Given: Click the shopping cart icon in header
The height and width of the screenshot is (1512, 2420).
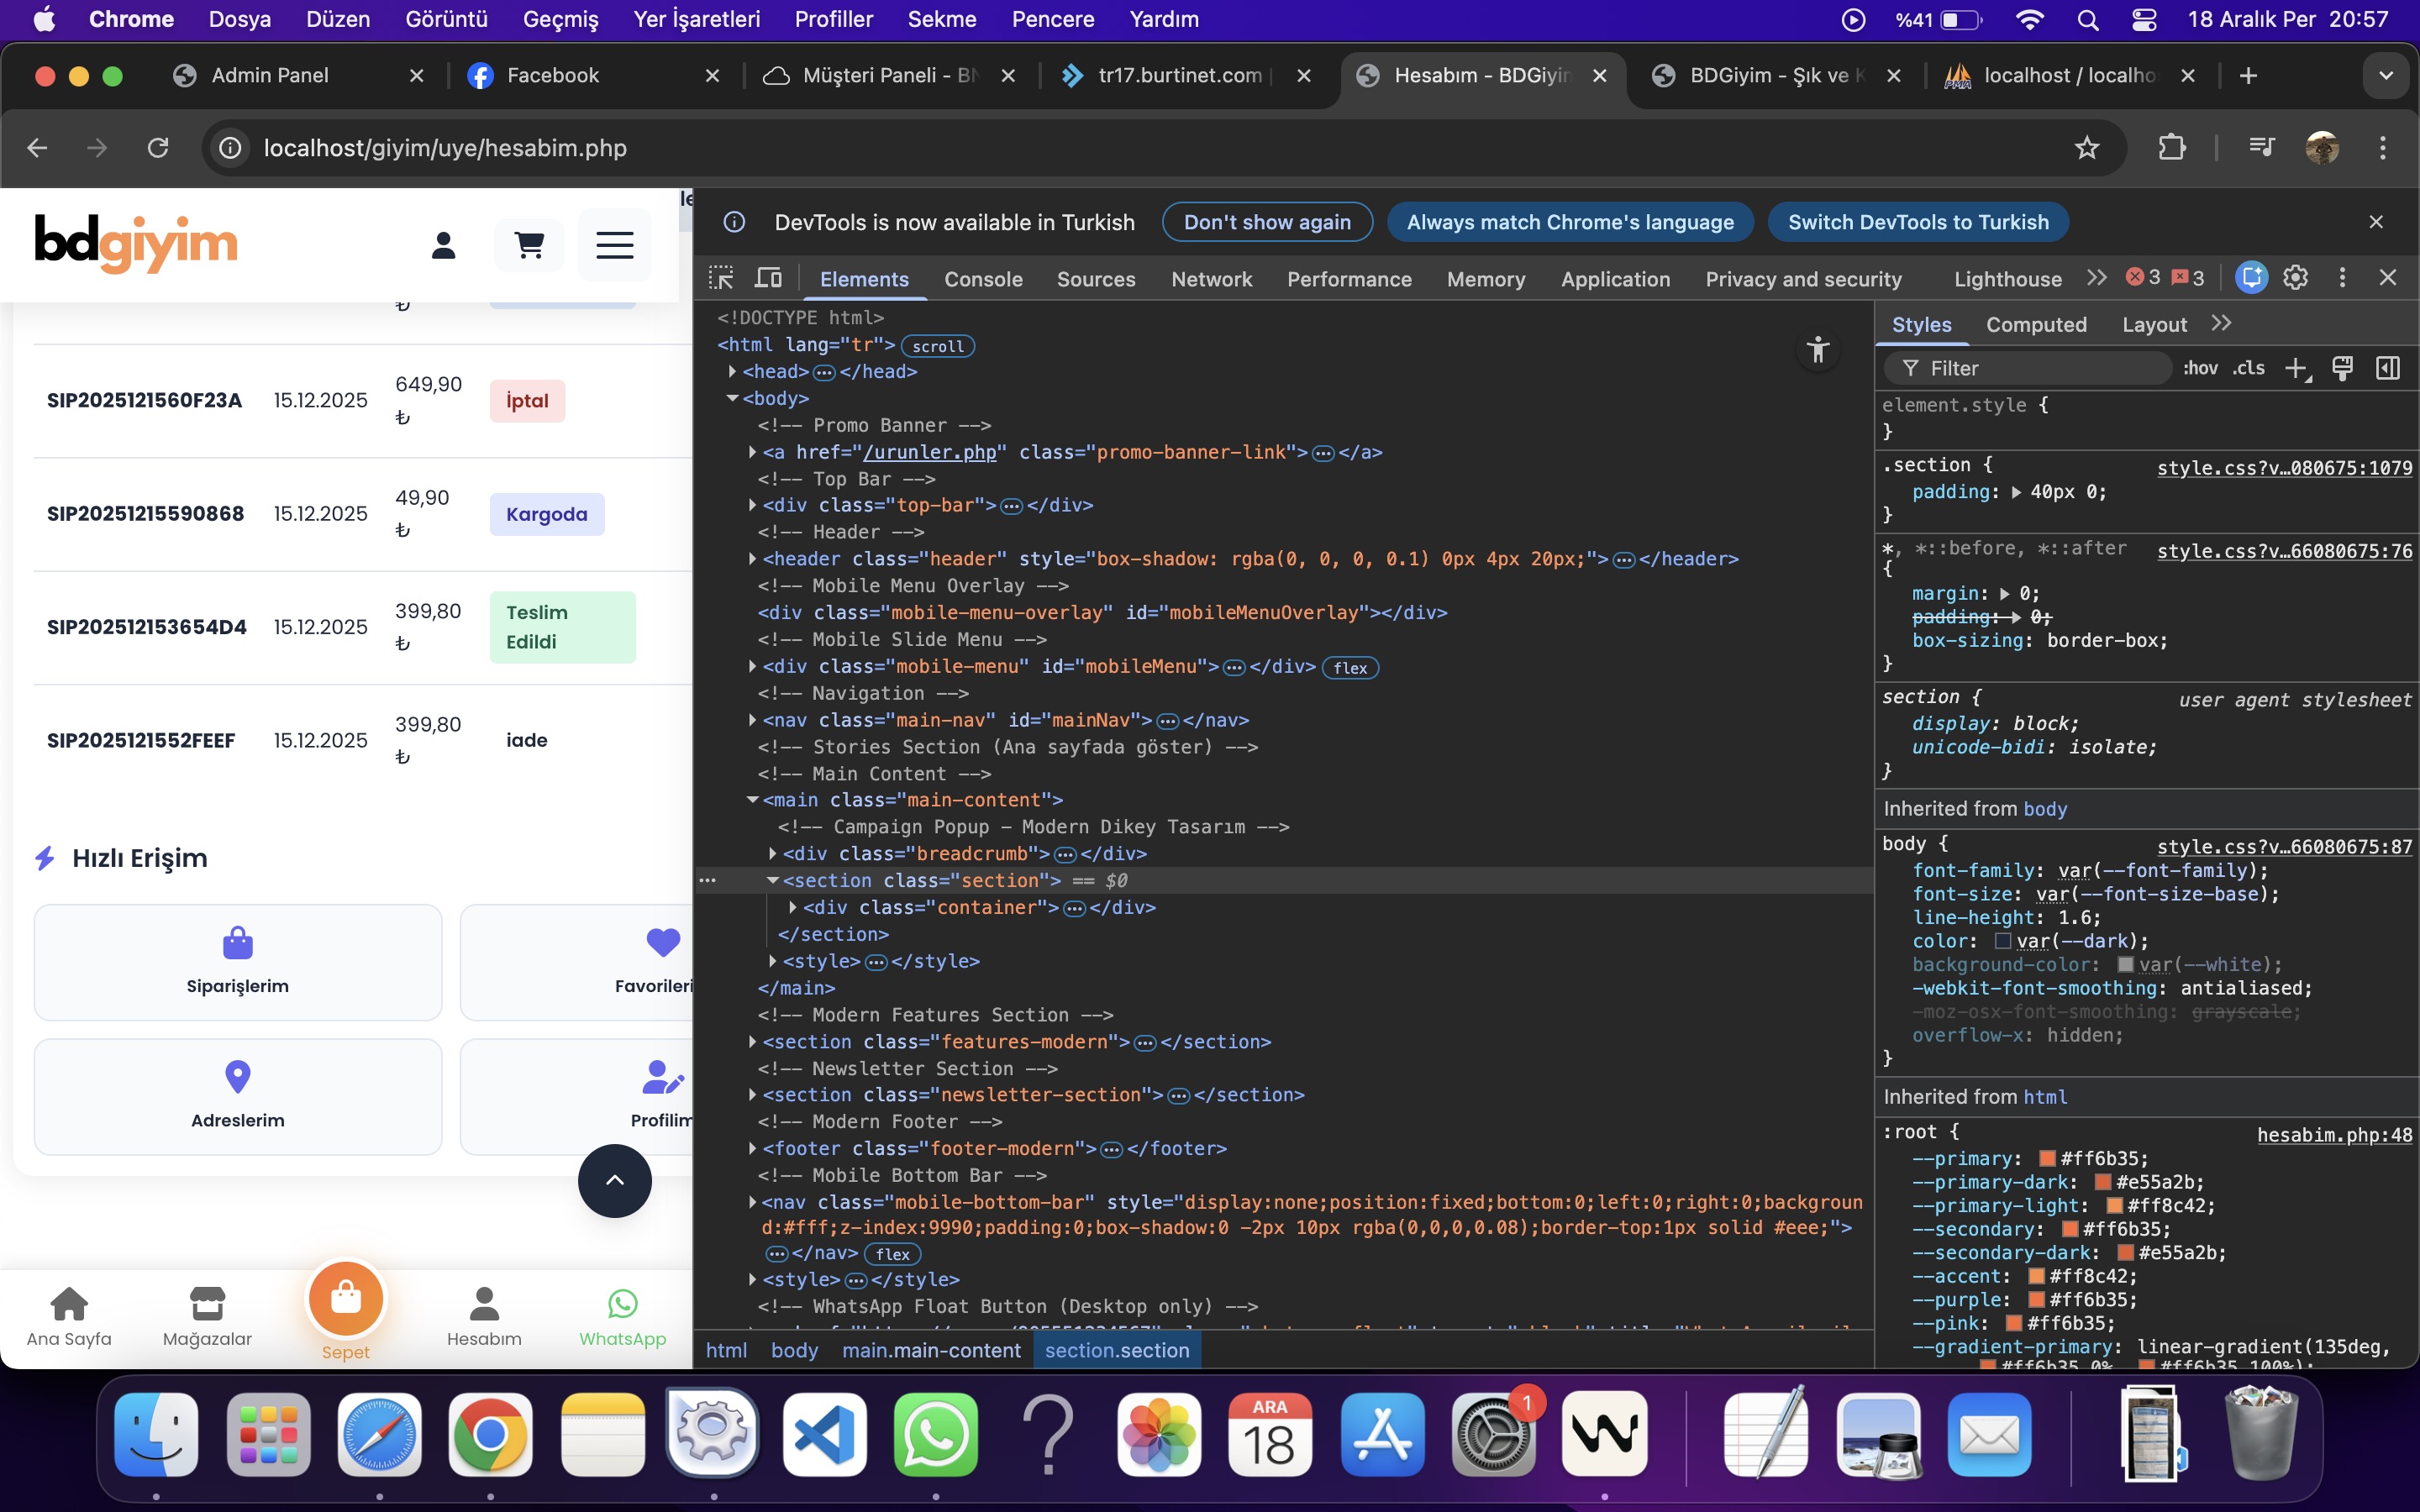Looking at the screenshot, I should click(x=529, y=244).
